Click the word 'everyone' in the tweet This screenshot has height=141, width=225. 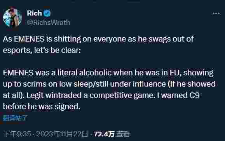pos(110,39)
